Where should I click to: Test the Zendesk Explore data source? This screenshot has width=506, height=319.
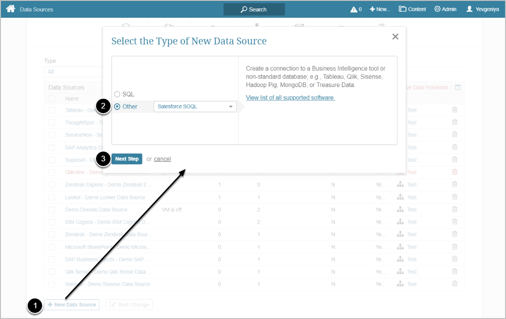click(412, 185)
